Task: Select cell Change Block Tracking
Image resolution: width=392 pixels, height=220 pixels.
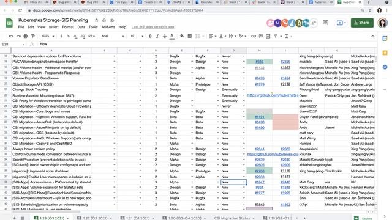Action: (51, 90)
